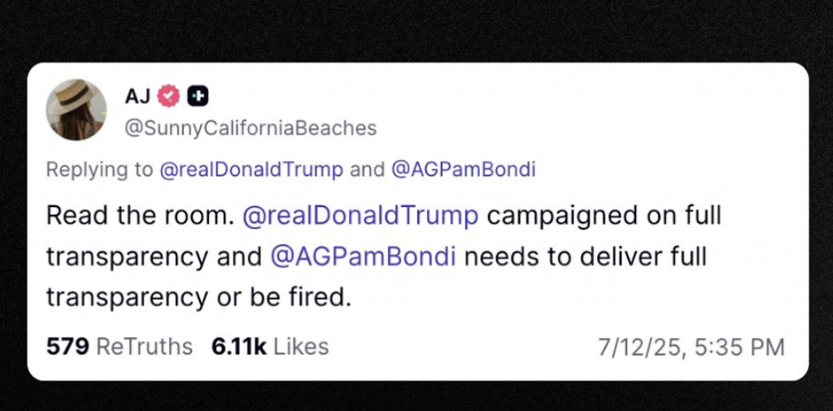View the 579 ReTruths list
This screenshot has height=411, width=833.
point(120,347)
